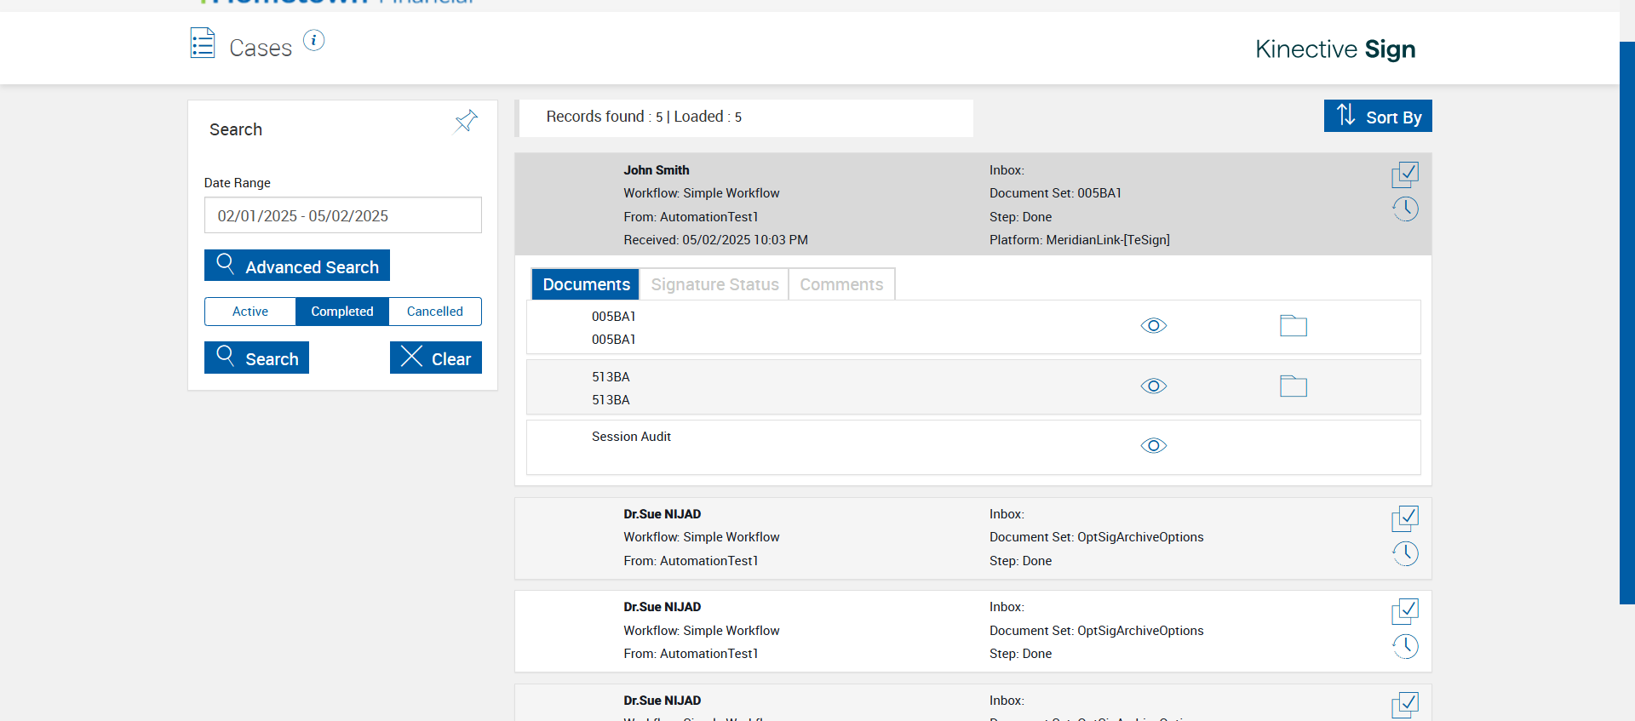Switch to the Signature Status tab
The image size is (1635, 721).
pyautogui.click(x=714, y=284)
